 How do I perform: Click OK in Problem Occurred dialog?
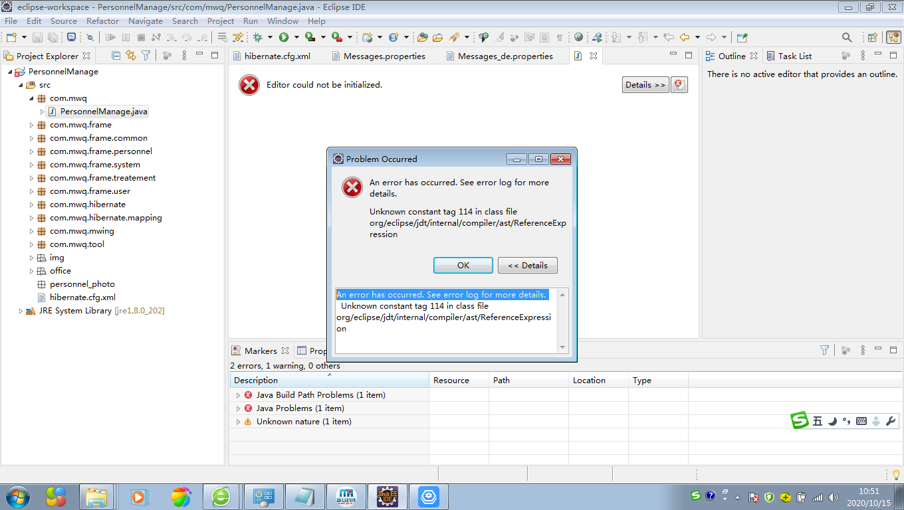(x=463, y=265)
